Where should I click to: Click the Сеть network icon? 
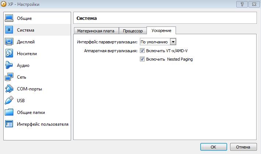pos(9,77)
